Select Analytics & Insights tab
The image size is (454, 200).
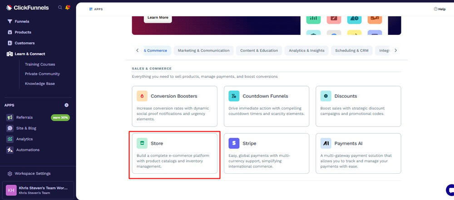pos(306,51)
